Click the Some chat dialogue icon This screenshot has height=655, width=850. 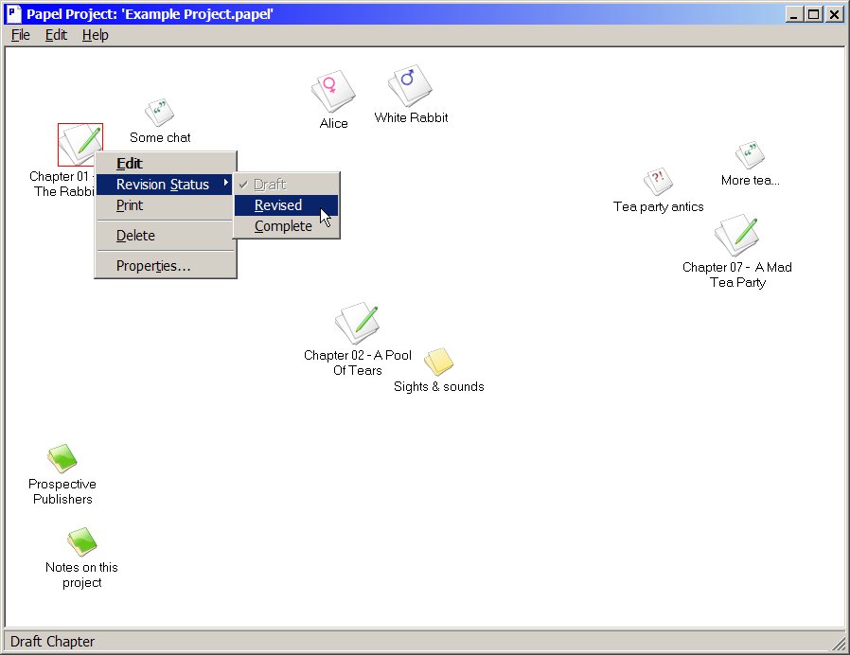coord(159,113)
